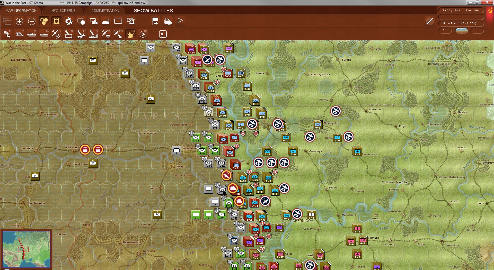Click the overlapping windows toolbar icon
The width and height of the screenshot is (494, 270).
click(7, 21)
